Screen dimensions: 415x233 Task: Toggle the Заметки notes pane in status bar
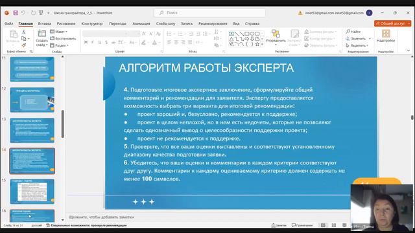click(279, 225)
